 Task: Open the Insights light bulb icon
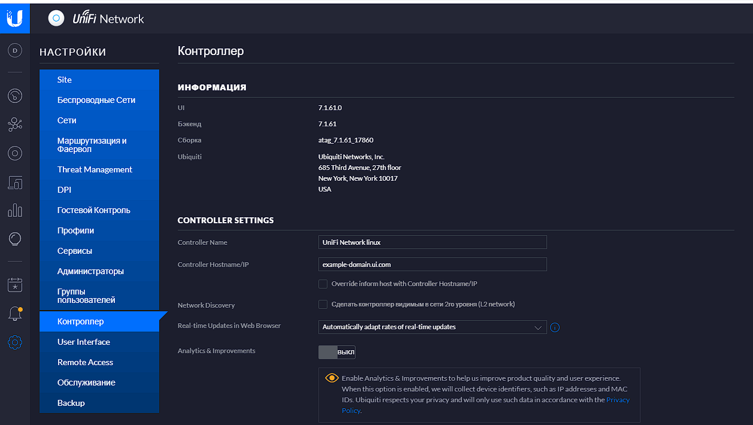coord(15,239)
